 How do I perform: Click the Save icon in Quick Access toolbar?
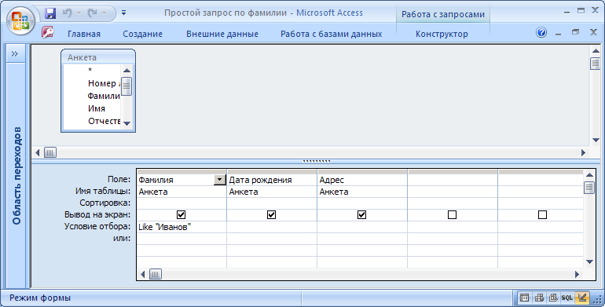(50, 13)
